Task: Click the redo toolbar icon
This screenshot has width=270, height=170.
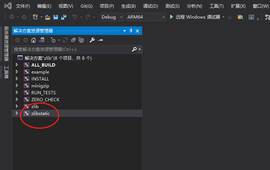Action: coord(87,17)
